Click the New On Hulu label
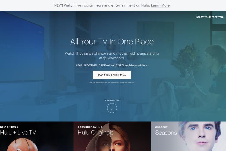226x151 pixels. [x=9, y=127]
